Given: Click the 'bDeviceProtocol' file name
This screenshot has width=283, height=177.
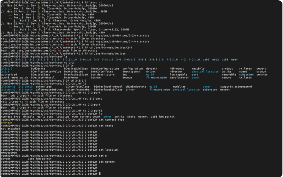Looking at the screenshot, I should pyautogui.click(x=43, y=78).
